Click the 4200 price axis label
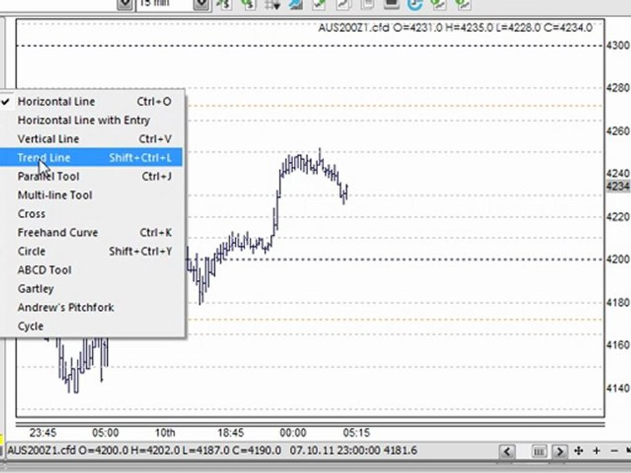Viewport: 631px width, 473px height. [x=618, y=259]
